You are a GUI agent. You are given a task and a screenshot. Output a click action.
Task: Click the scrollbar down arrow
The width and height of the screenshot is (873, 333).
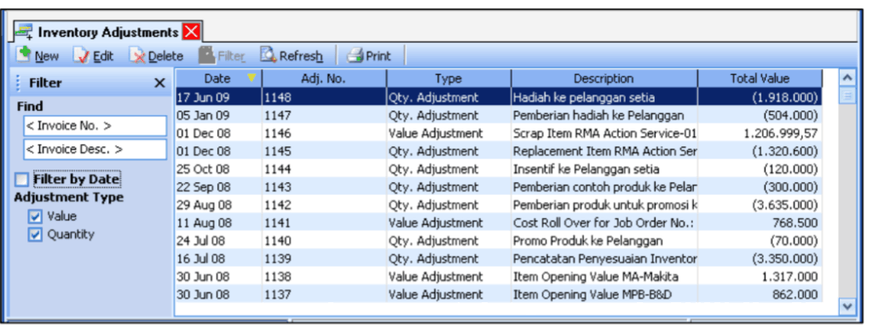pyautogui.click(x=847, y=307)
